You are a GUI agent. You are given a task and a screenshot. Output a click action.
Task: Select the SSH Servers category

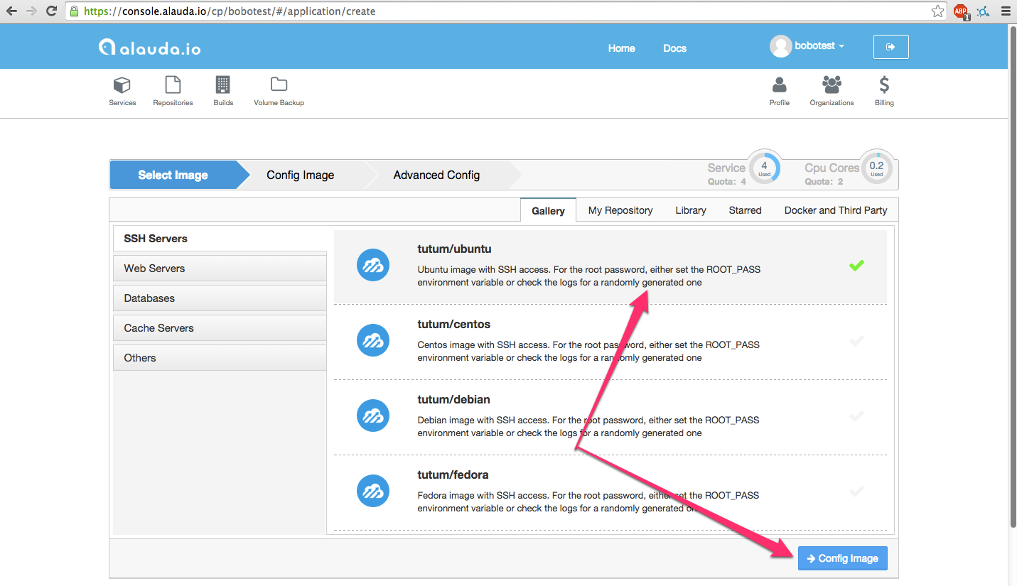[x=220, y=239]
